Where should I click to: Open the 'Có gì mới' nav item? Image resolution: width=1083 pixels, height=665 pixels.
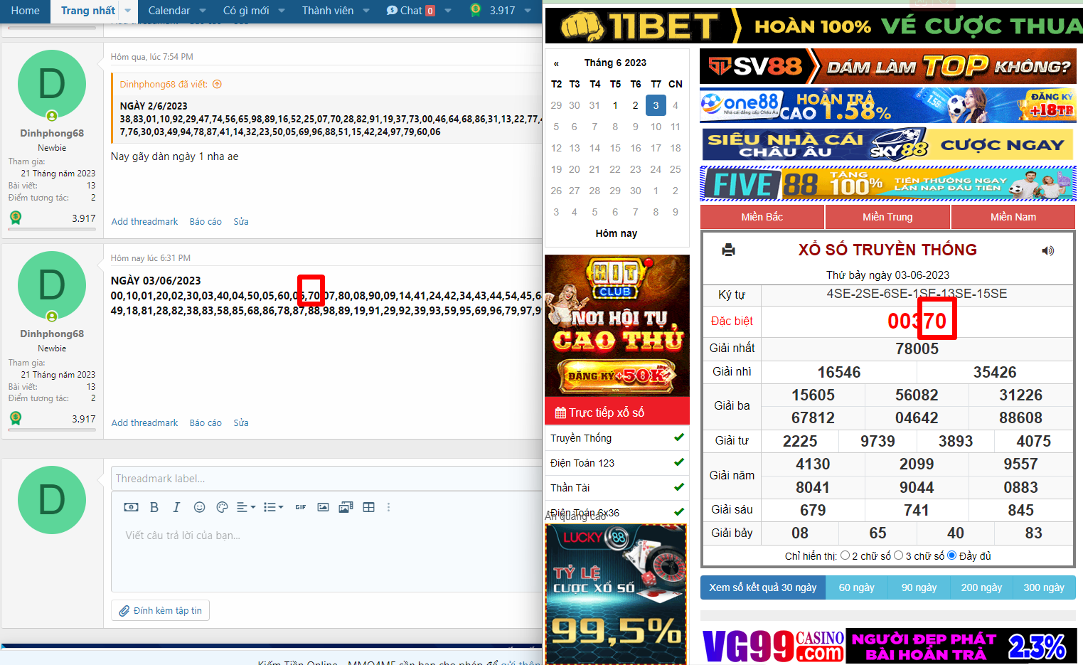[x=246, y=11]
